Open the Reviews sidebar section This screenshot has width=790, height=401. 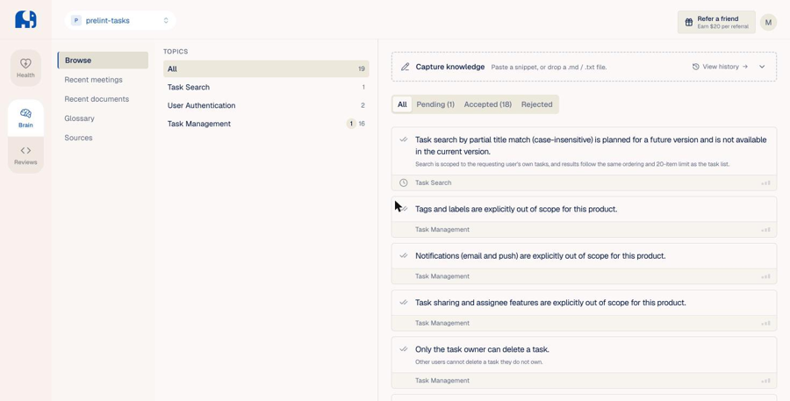coord(25,155)
